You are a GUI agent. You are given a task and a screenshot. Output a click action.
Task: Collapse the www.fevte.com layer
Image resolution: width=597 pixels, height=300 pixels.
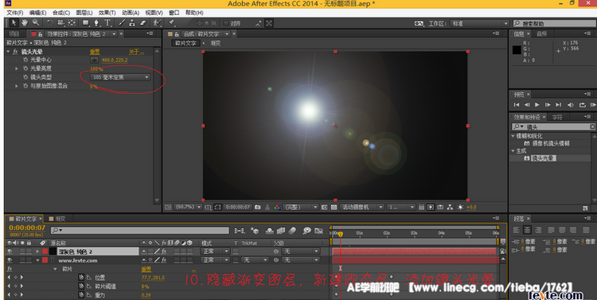pos(37,260)
